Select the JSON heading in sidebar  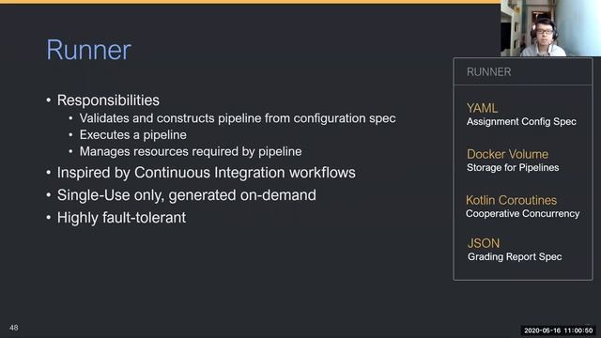(484, 243)
